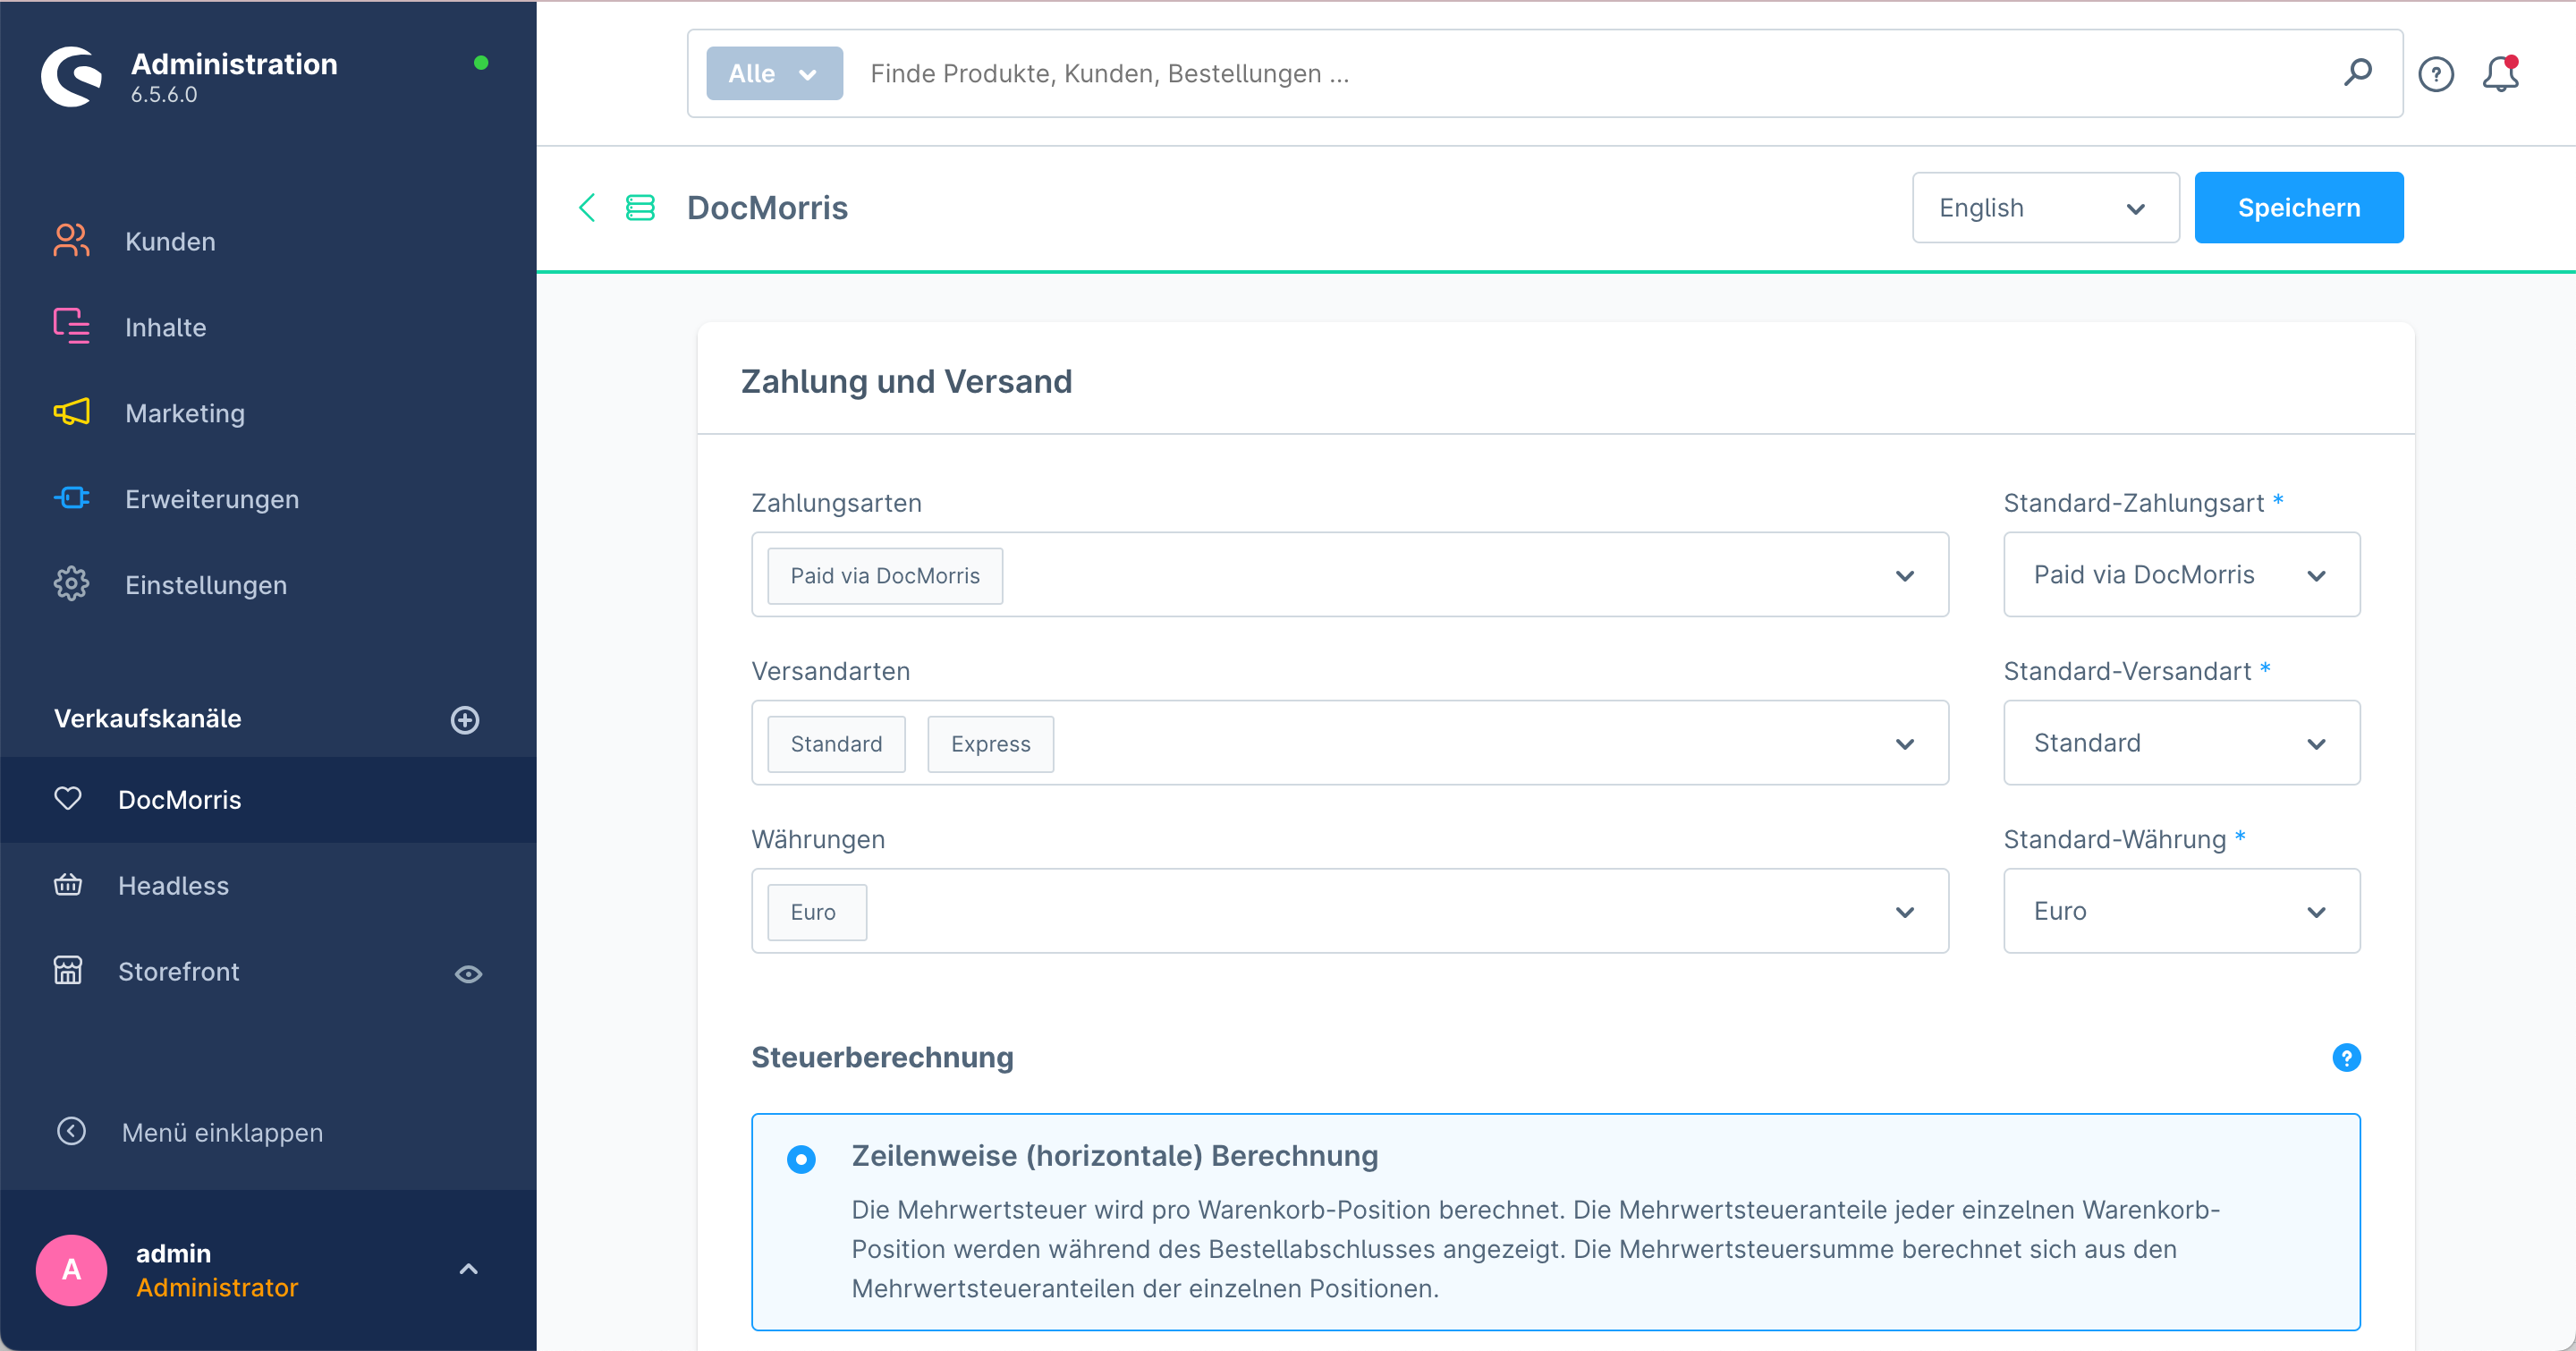Click the Storefront shop icon
This screenshot has width=2576, height=1351.
tap(68, 971)
